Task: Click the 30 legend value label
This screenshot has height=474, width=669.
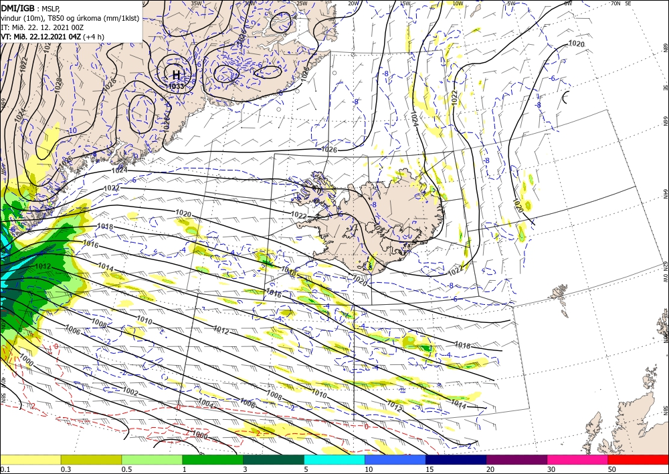Action: coord(551,469)
